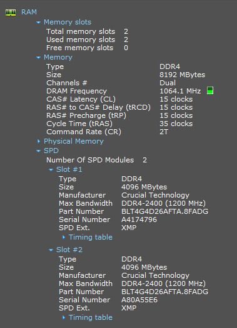Viewport: 237px width, 328px height.
Task: Collapse the Memory slots section arrow
Action: click(38, 23)
